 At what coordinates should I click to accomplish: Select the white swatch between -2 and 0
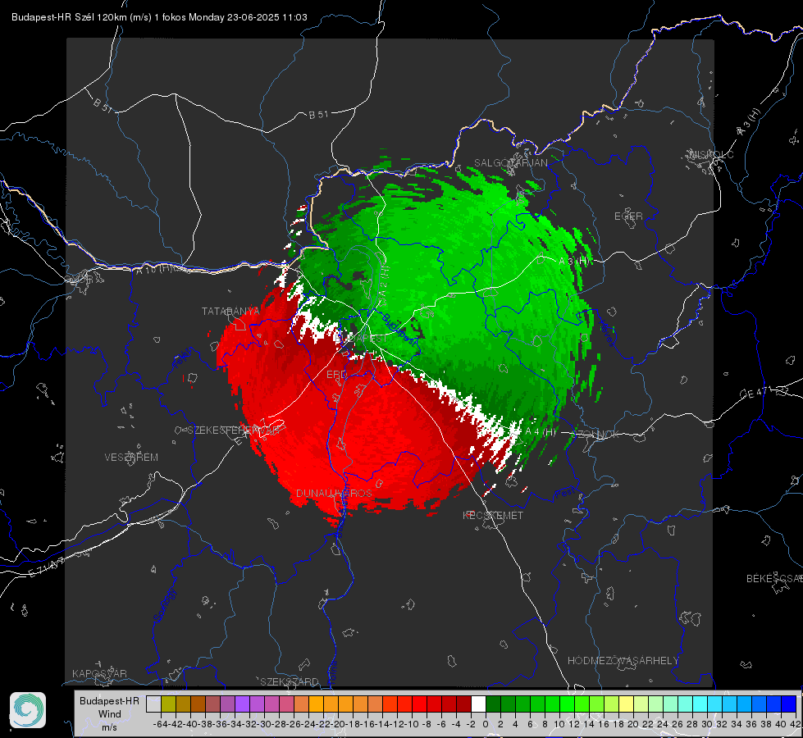pos(478,704)
